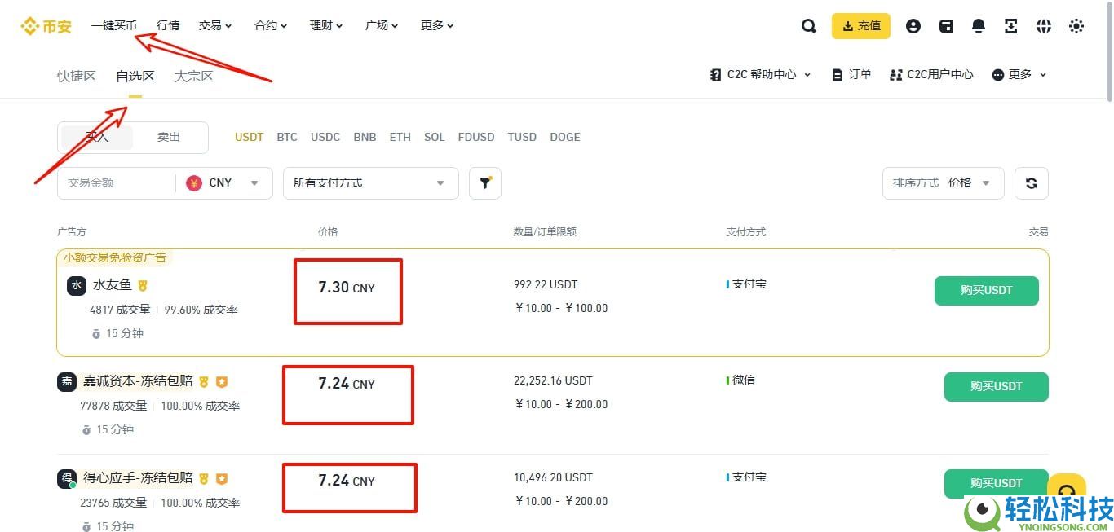Click the notifications bell icon
1114x532 pixels.
[978, 25]
